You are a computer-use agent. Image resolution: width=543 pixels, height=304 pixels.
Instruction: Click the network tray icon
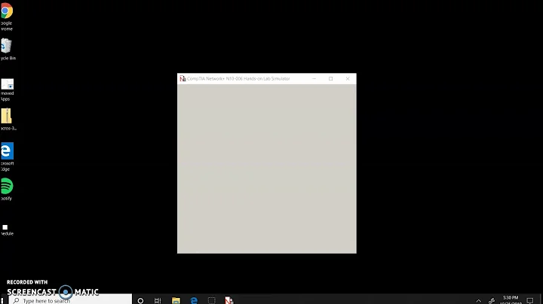pos(492,300)
